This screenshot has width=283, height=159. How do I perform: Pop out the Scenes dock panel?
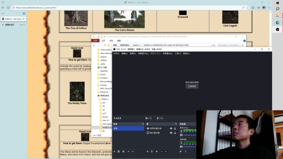(143, 124)
